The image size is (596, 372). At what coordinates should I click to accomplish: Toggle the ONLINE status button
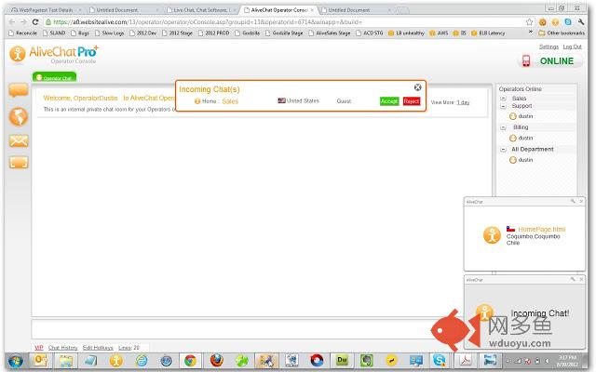pos(557,61)
